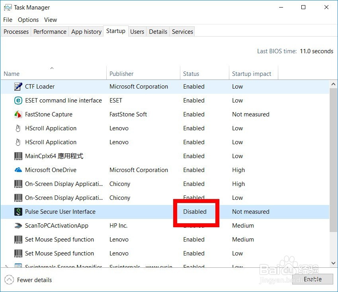Select the Pulse Secure User Interface entry
Screen dimensions: 338x292
point(60,212)
